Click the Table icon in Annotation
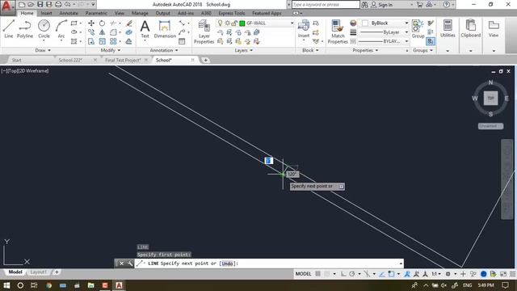The image size is (517, 291). click(x=182, y=41)
